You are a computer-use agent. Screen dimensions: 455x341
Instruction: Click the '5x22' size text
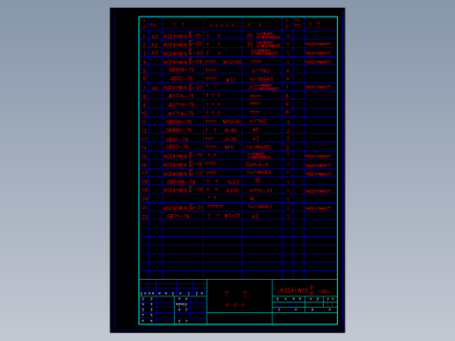(233, 182)
